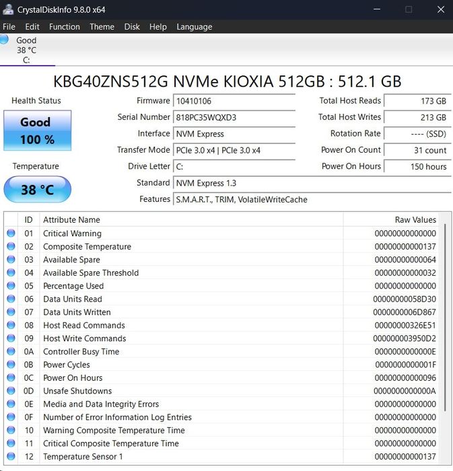The height and width of the screenshot is (471, 453).
Task: Click raw value 00000003950D2
Action: [x=405, y=338]
